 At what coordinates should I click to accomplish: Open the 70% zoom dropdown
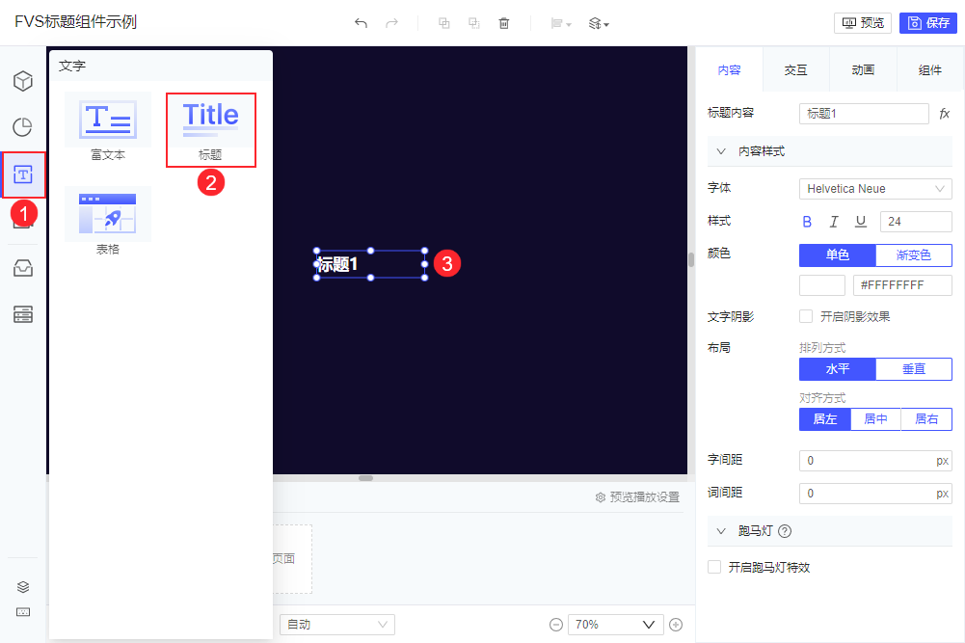coord(615,625)
